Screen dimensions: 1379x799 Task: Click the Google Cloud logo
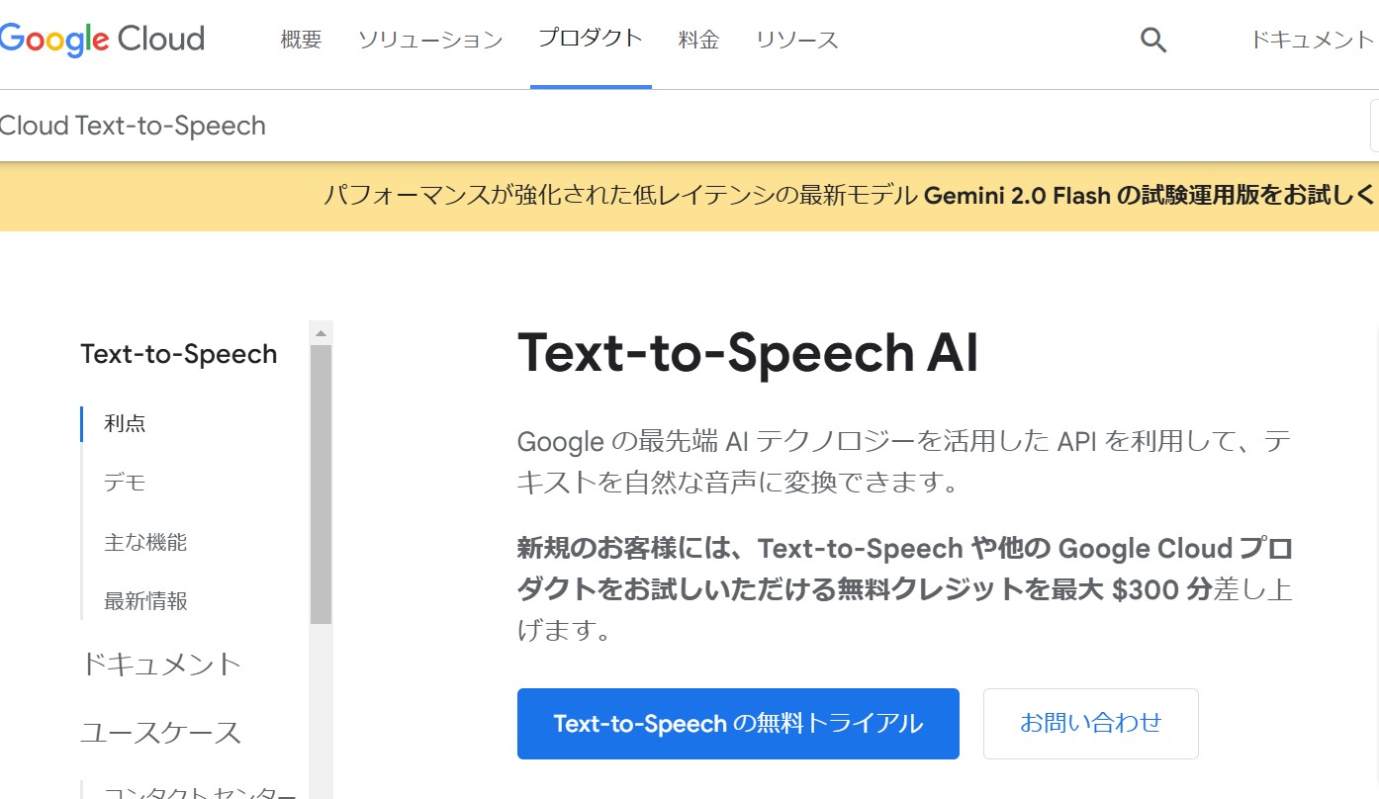pos(102,40)
